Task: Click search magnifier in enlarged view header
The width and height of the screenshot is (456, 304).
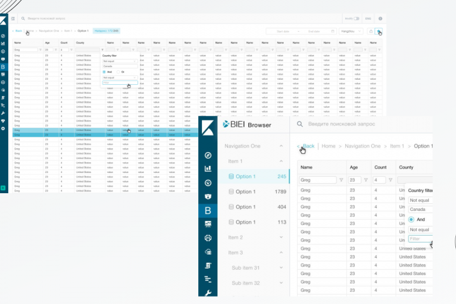Action: (x=300, y=124)
